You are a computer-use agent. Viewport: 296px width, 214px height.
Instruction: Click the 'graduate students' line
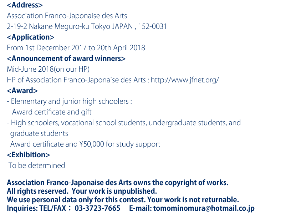coord(39,133)
